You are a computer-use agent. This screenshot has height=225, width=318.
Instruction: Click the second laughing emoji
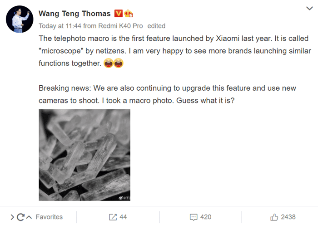(x=119, y=63)
